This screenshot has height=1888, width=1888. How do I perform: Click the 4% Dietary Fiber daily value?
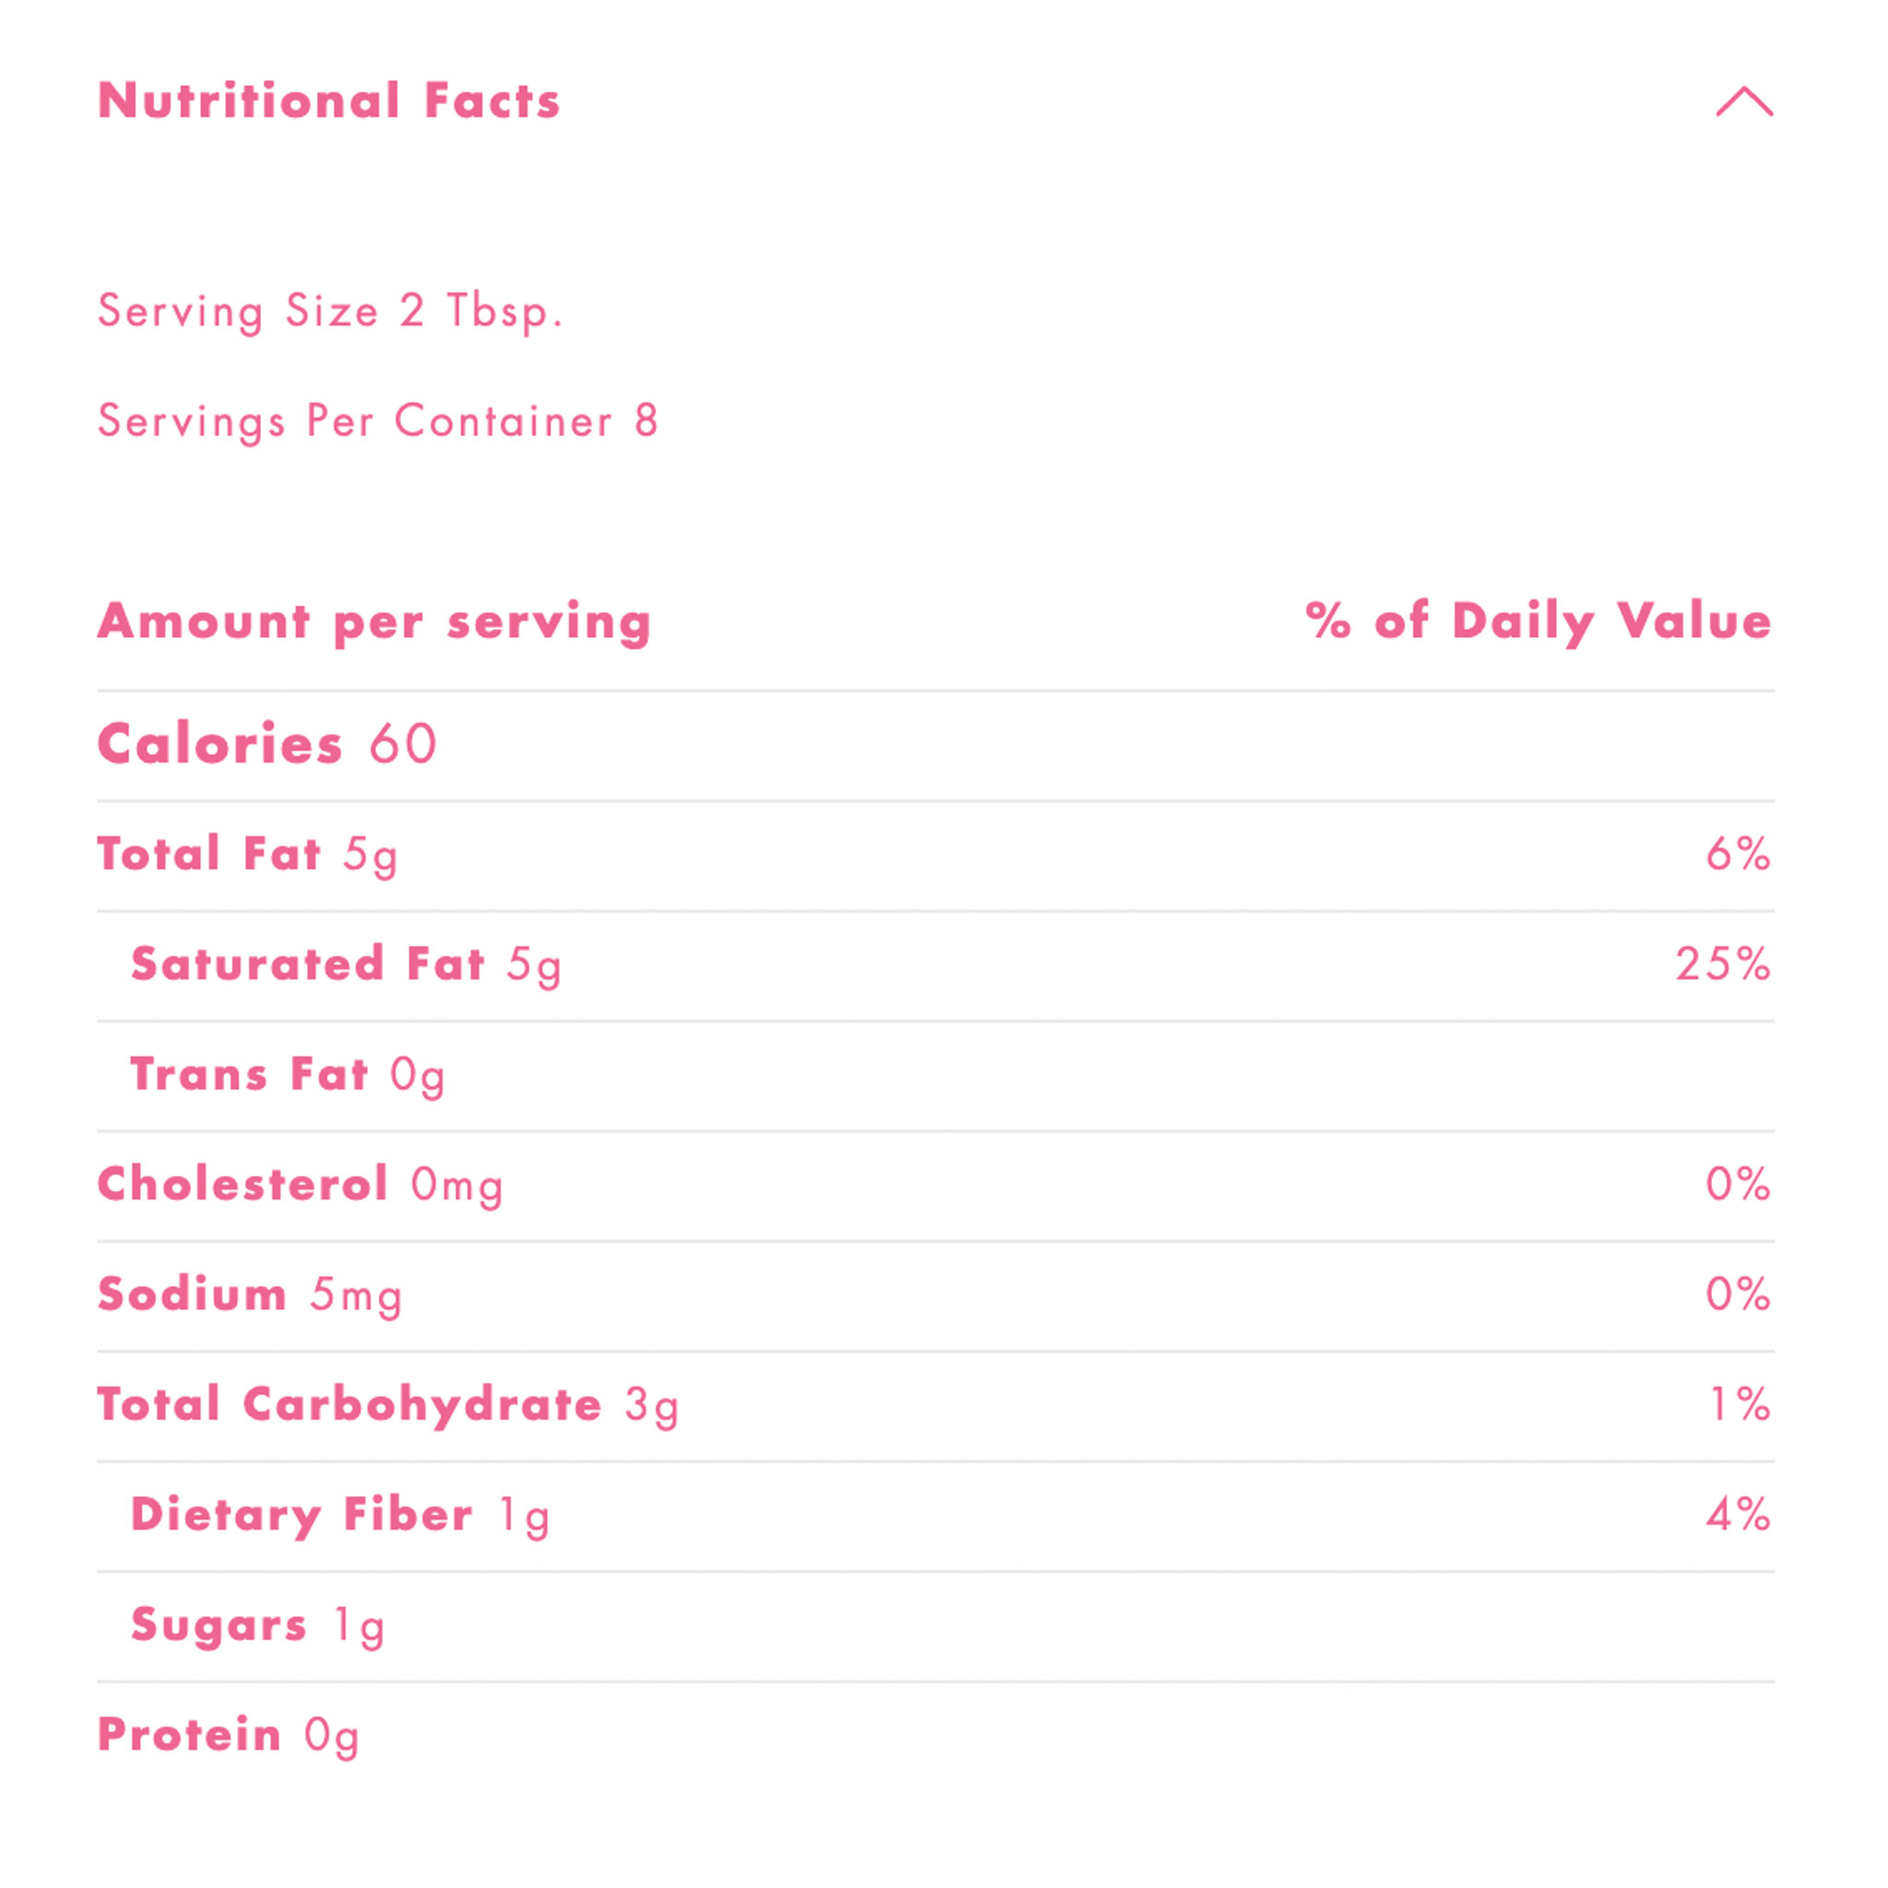pos(1738,1516)
